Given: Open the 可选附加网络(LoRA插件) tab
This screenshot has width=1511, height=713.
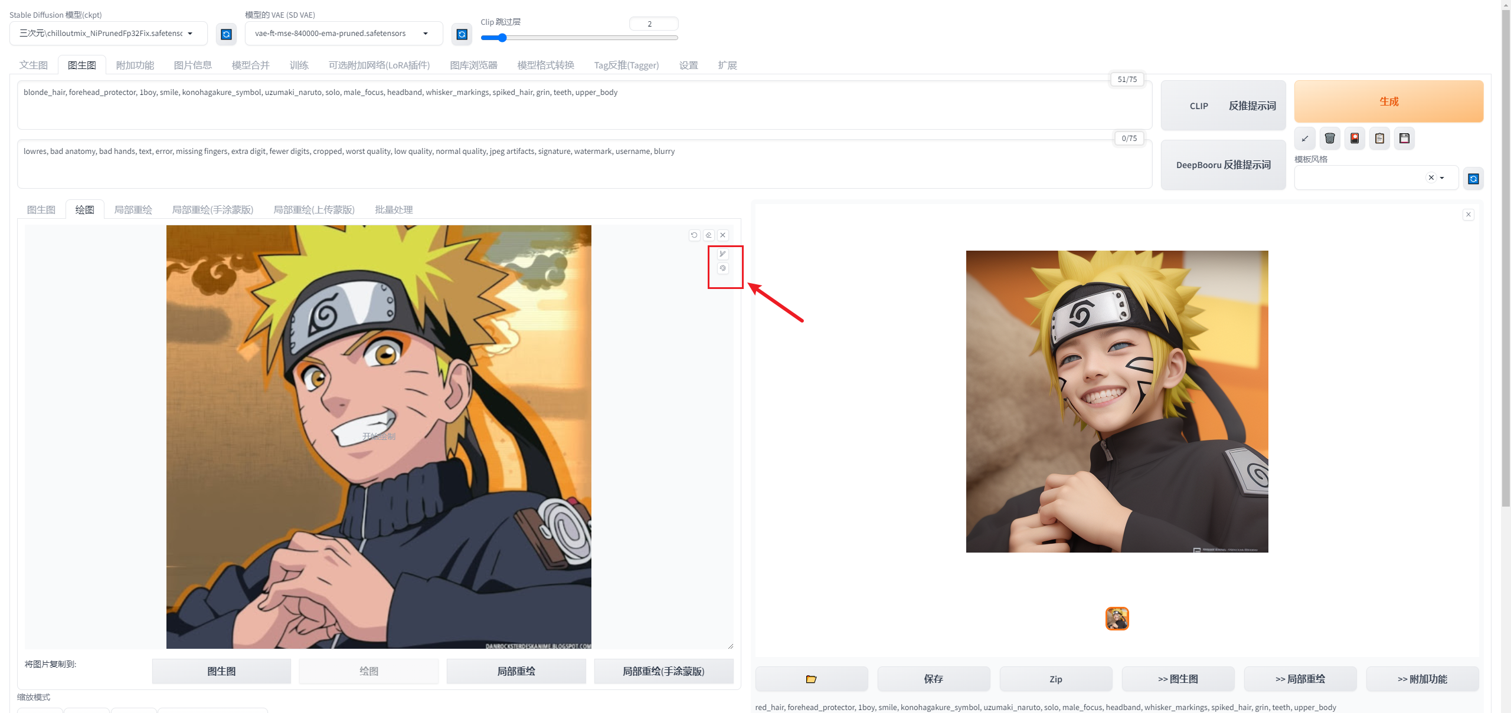Looking at the screenshot, I should (380, 65).
